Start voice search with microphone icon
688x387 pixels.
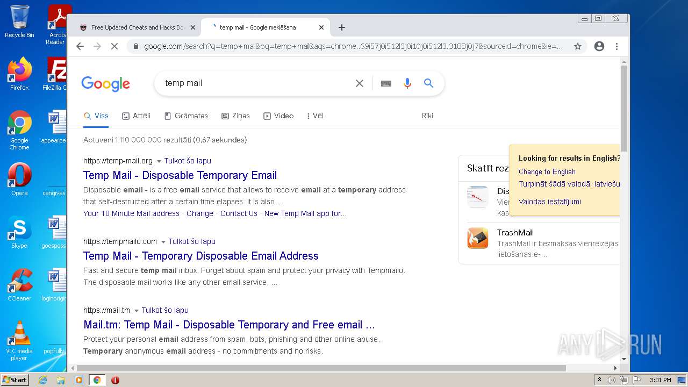click(x=407, y=83)
